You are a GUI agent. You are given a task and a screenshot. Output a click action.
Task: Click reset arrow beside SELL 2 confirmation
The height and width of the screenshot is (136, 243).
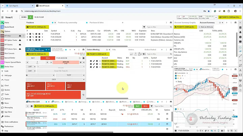coord(83,95)
